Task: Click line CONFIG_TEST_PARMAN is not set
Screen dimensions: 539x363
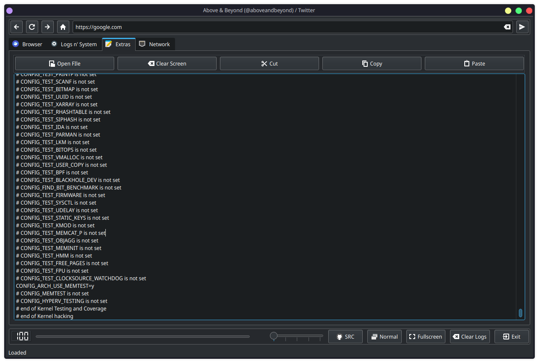Action: [x=58, y=134]
